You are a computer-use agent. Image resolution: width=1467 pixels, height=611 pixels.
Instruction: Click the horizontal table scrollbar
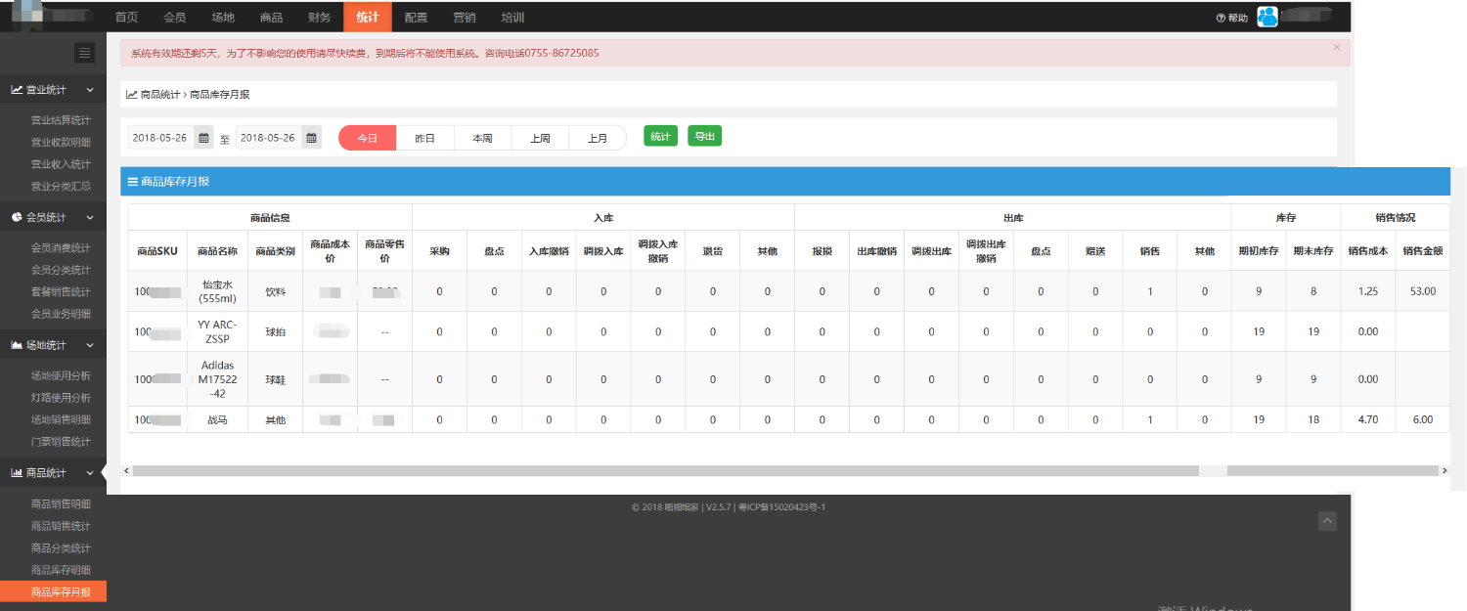(x=665, y=470)
